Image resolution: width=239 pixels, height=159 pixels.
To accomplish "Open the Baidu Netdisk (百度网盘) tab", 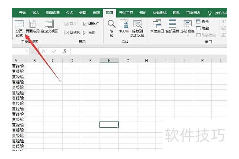I will [x=193, y=13].
